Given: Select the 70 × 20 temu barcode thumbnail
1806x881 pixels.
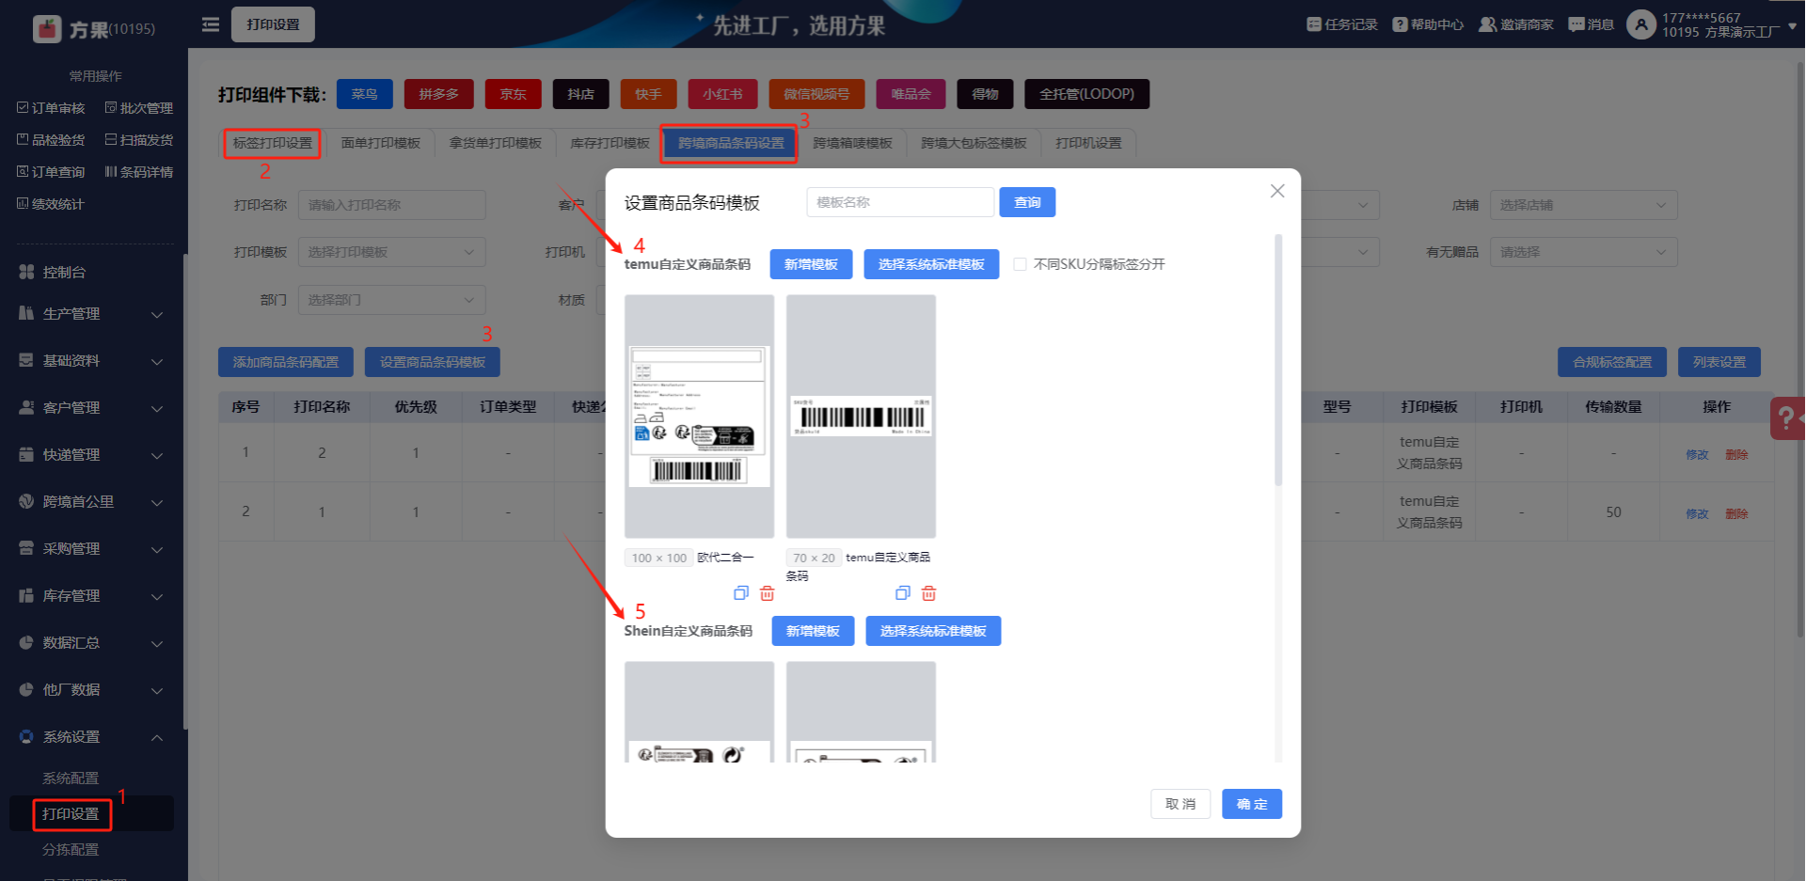Looking at the screenshot, I should point(861,417).
